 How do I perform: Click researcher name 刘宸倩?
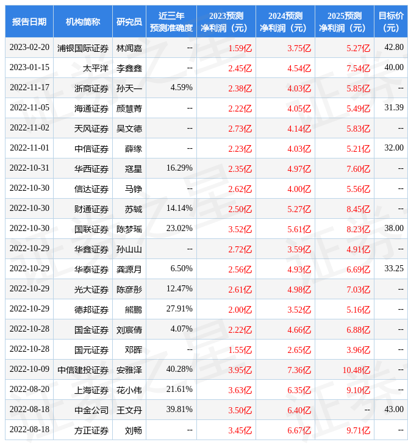[129, 330]
